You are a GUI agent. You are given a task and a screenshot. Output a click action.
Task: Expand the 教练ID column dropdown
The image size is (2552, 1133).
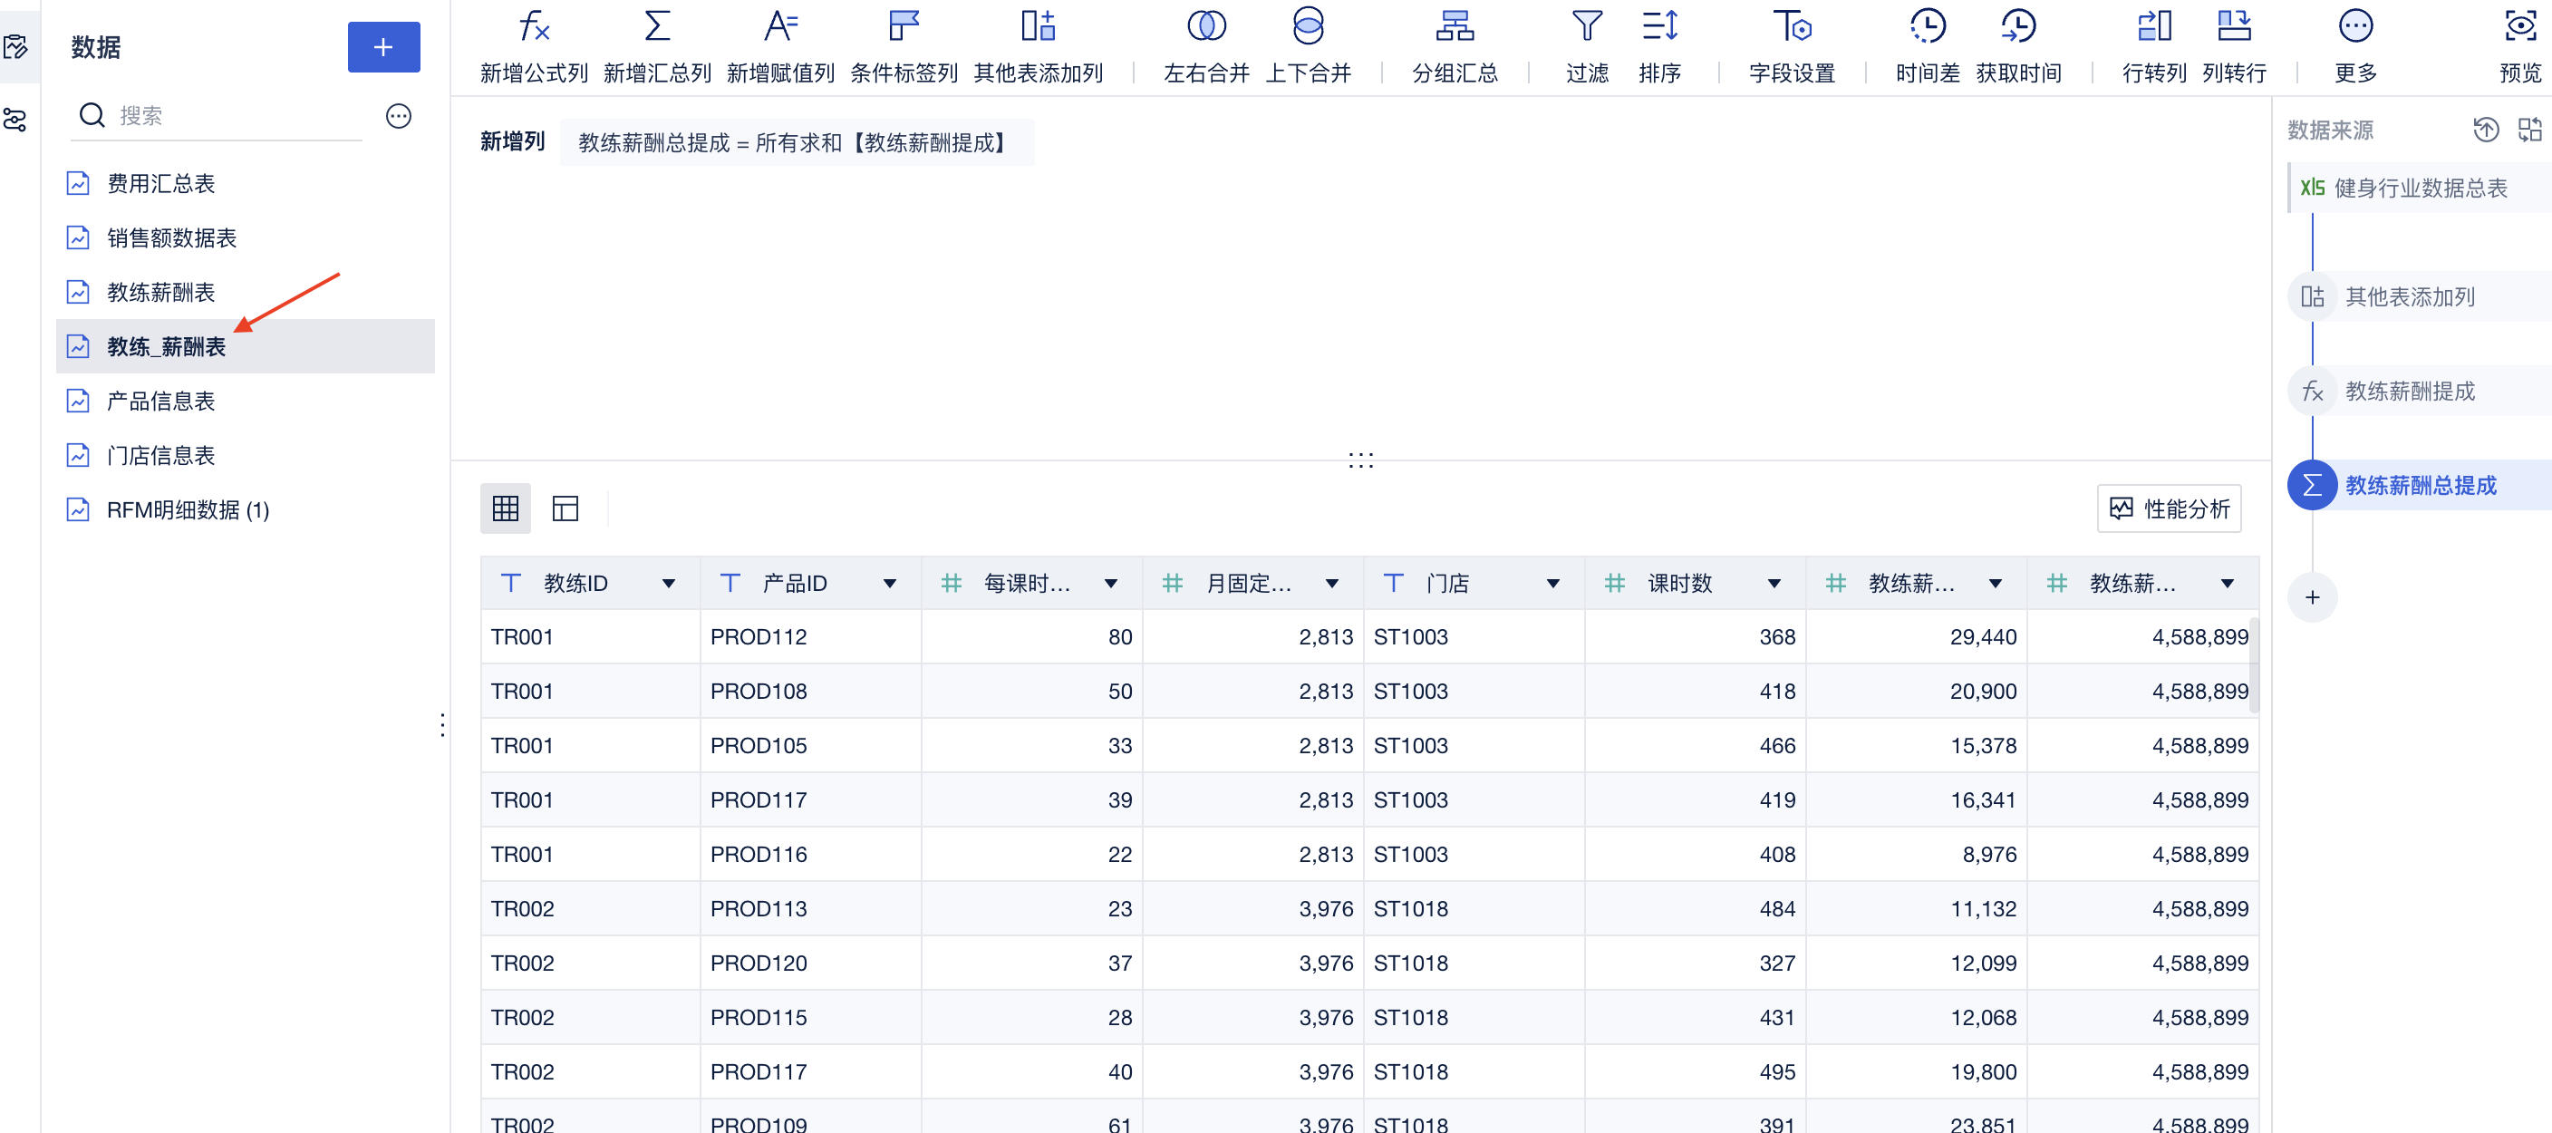click(669, 584)
